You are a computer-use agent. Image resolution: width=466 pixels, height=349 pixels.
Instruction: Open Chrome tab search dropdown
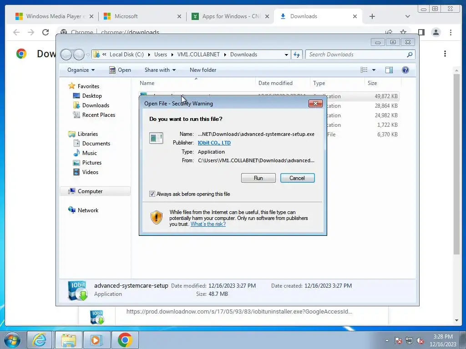pos(407,16)
